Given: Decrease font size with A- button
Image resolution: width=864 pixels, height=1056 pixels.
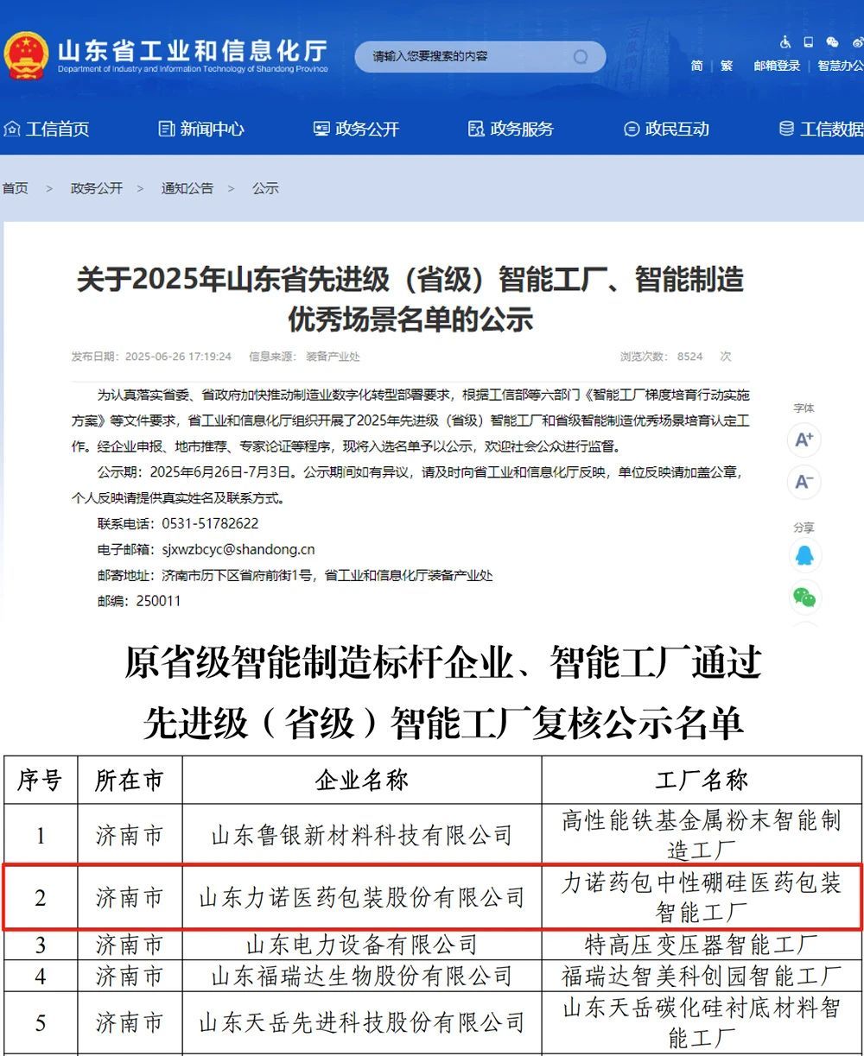Looking at the screenshot, I should [804, 482].
